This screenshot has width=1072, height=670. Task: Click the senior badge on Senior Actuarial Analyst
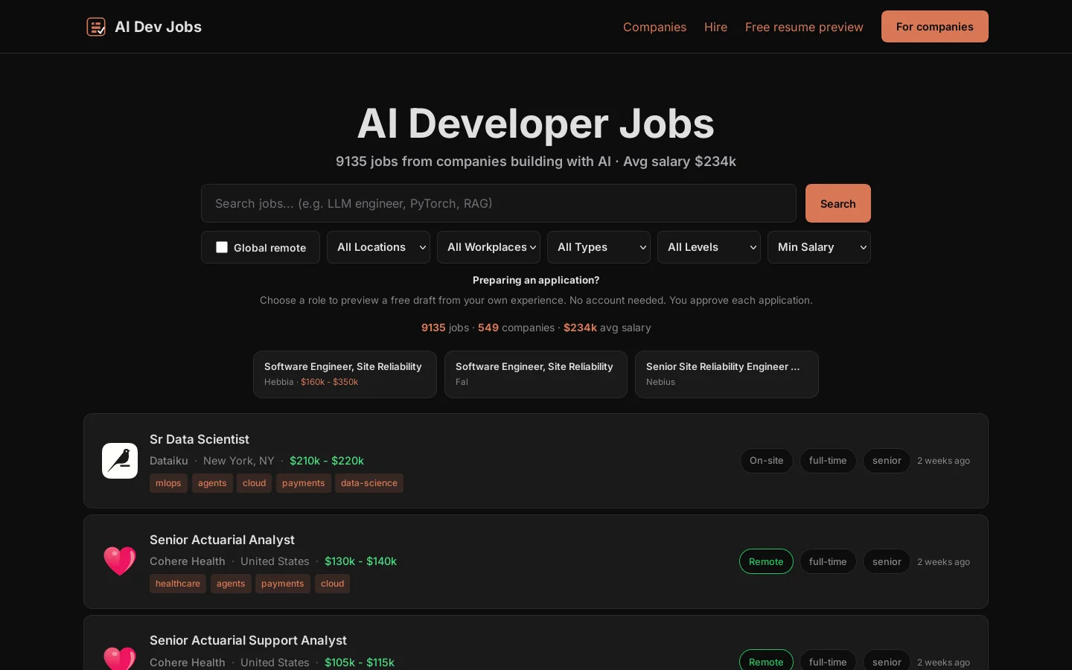[x=887, y=561]
